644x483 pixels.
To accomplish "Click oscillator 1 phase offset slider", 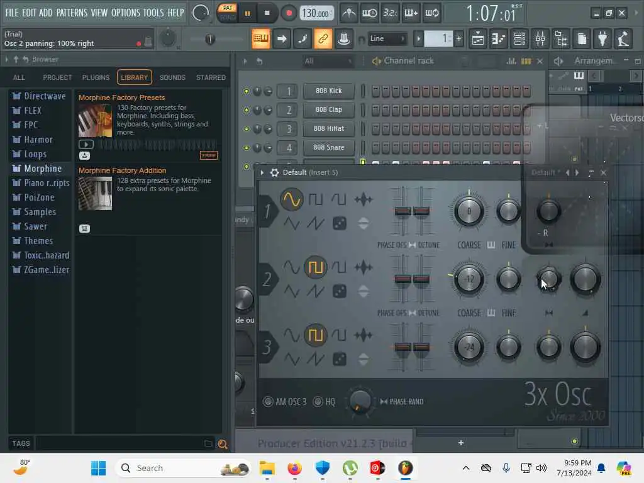I will click(402, 211).
